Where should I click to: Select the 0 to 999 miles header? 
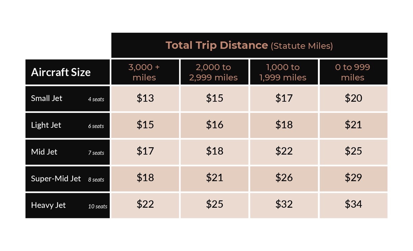pyautogui.click(x=353, y=72)
